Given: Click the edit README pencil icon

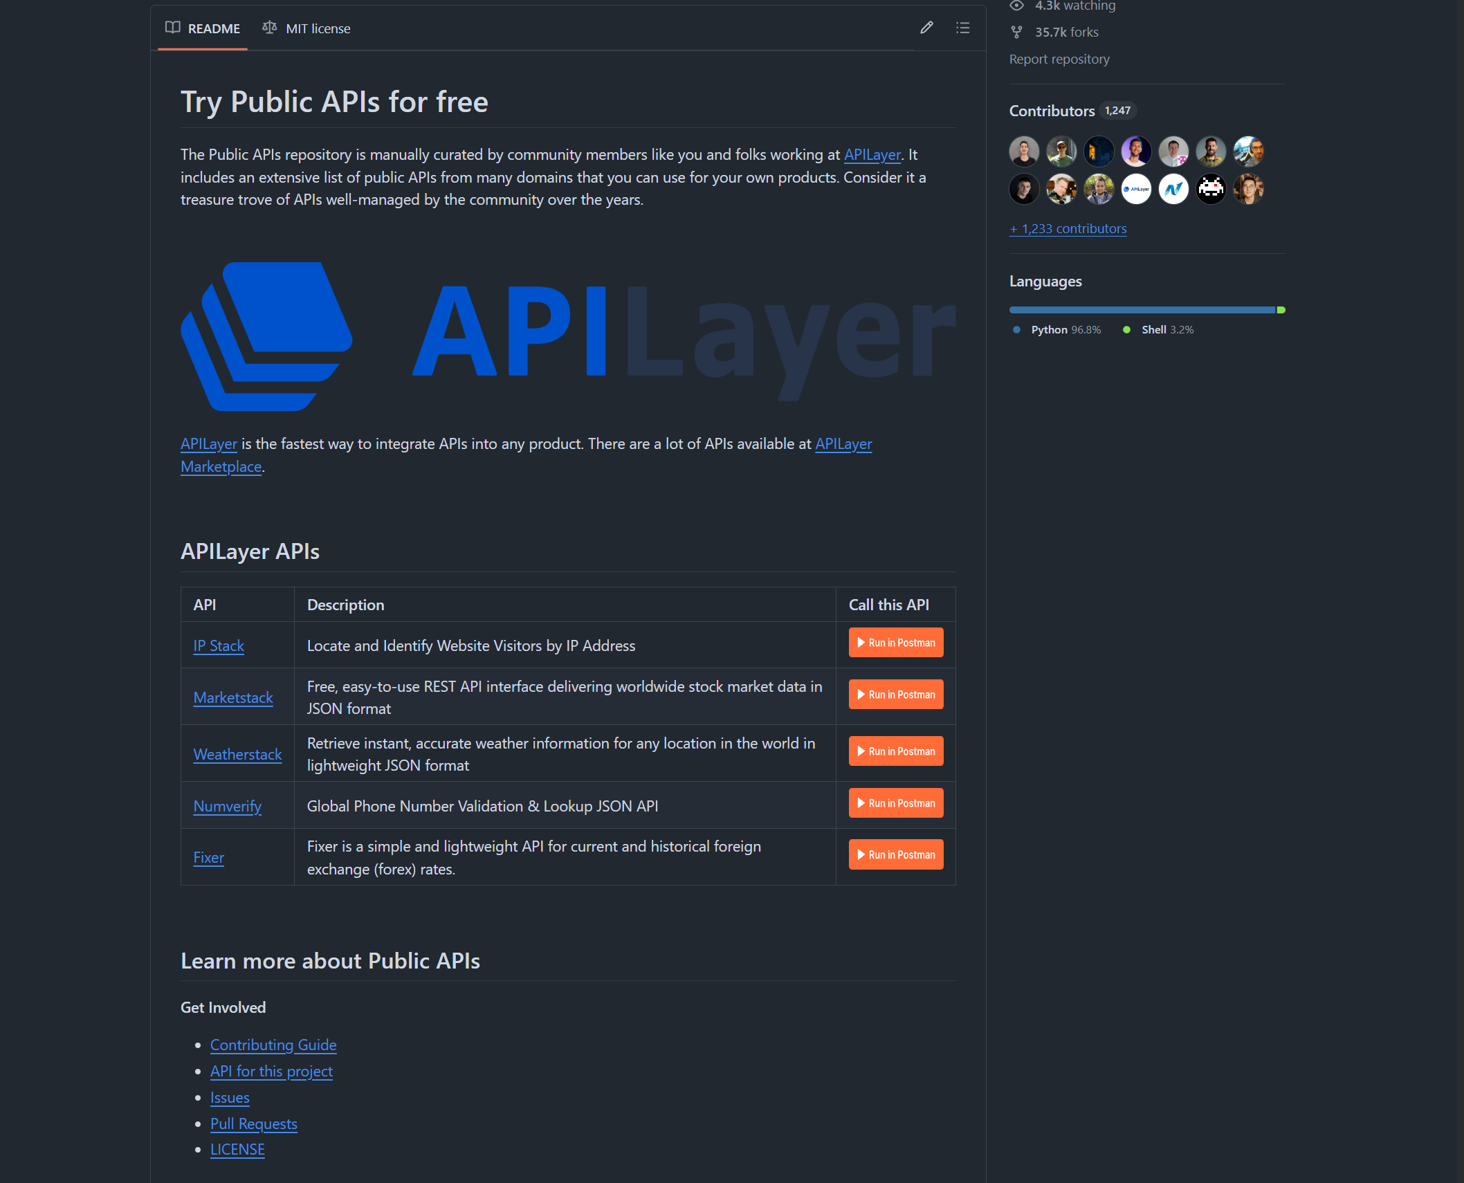Looking at the screenshot, I should coord(926,28).
